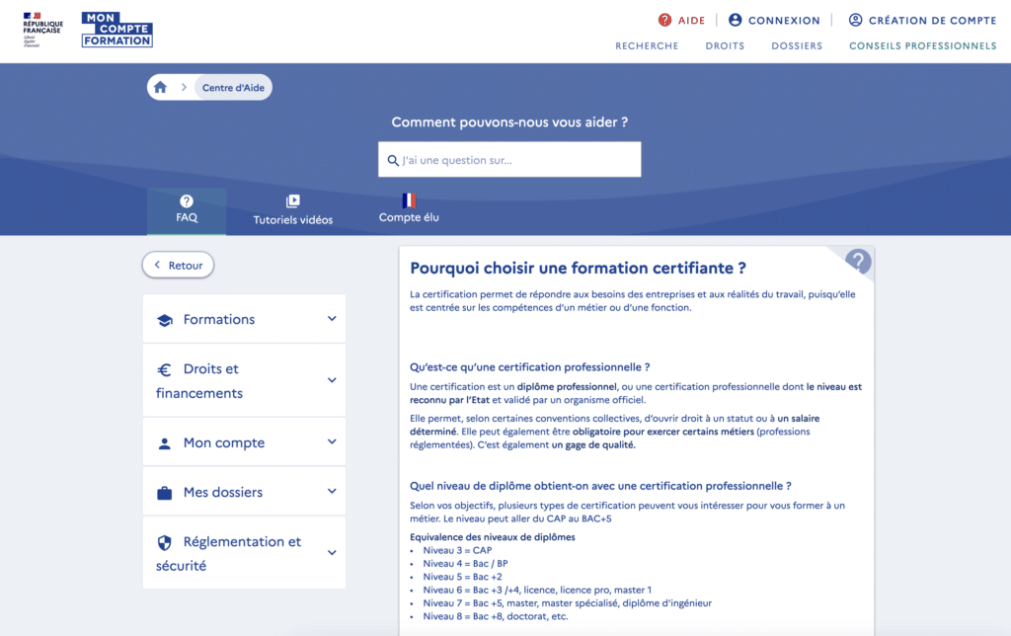Screen dimensions: 1011x636
Task: Open Conseils professionnels menu item
Action: (x=923, y=45)
